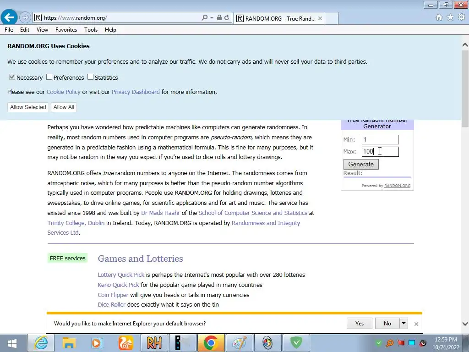Open the Tools menu
This screenshot has height=352, width=469.
pyautogui.click(x=91, y=30)
